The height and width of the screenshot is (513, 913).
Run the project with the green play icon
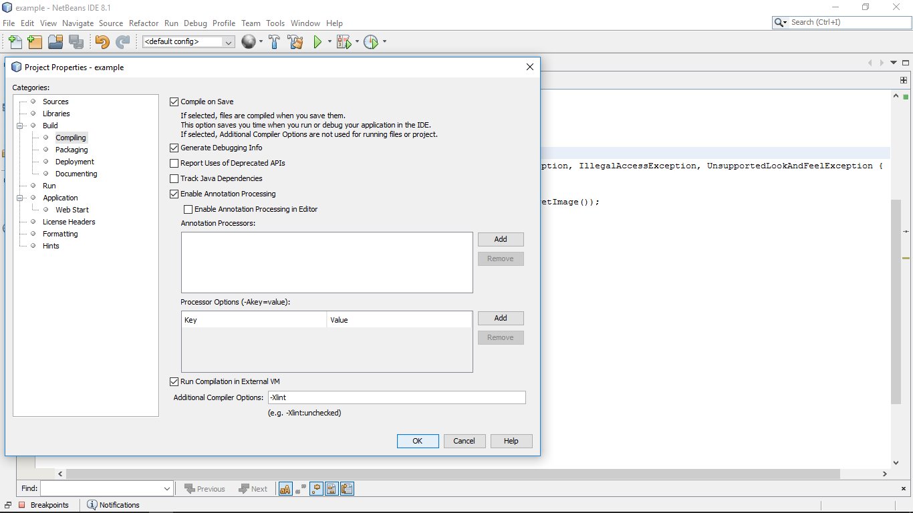tap(315, 41)
